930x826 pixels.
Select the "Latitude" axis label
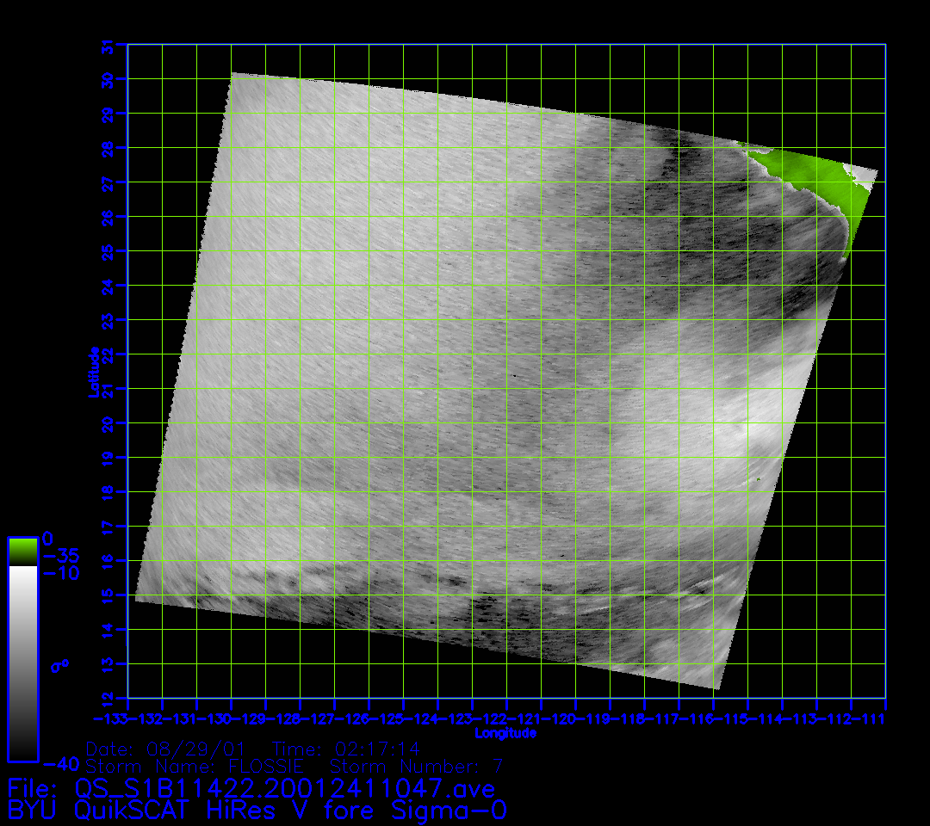(92, 372)
